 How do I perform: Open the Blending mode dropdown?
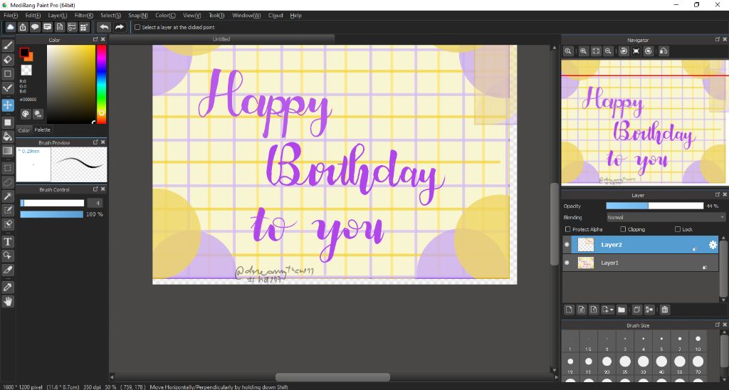(666, 217)
